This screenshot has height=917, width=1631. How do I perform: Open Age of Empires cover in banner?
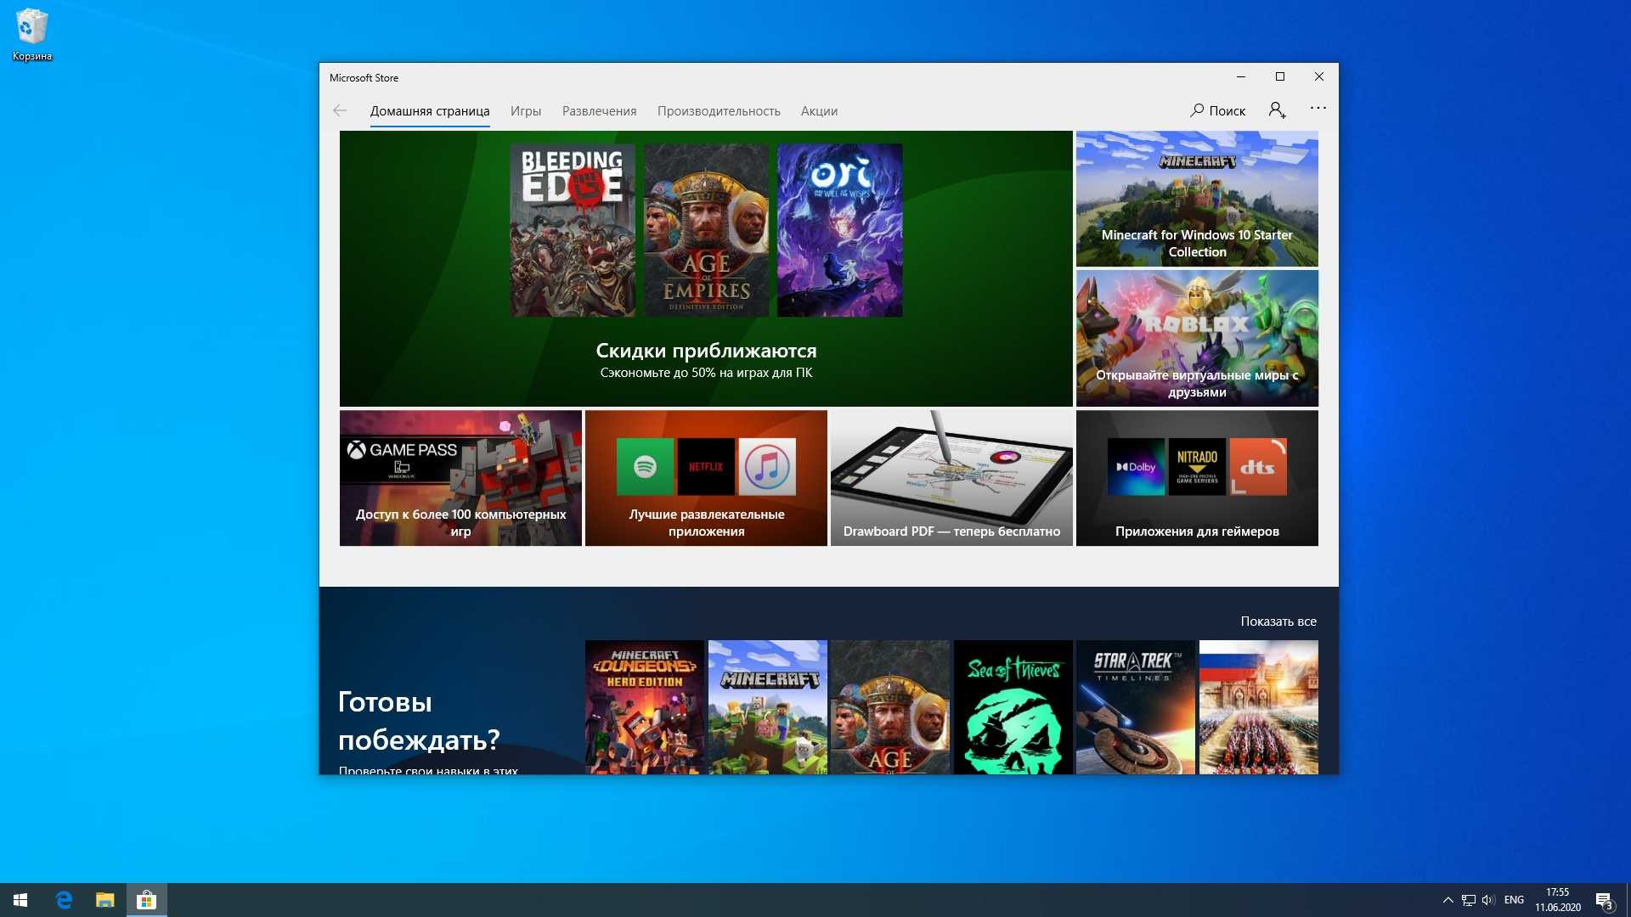tap(706, 230)
